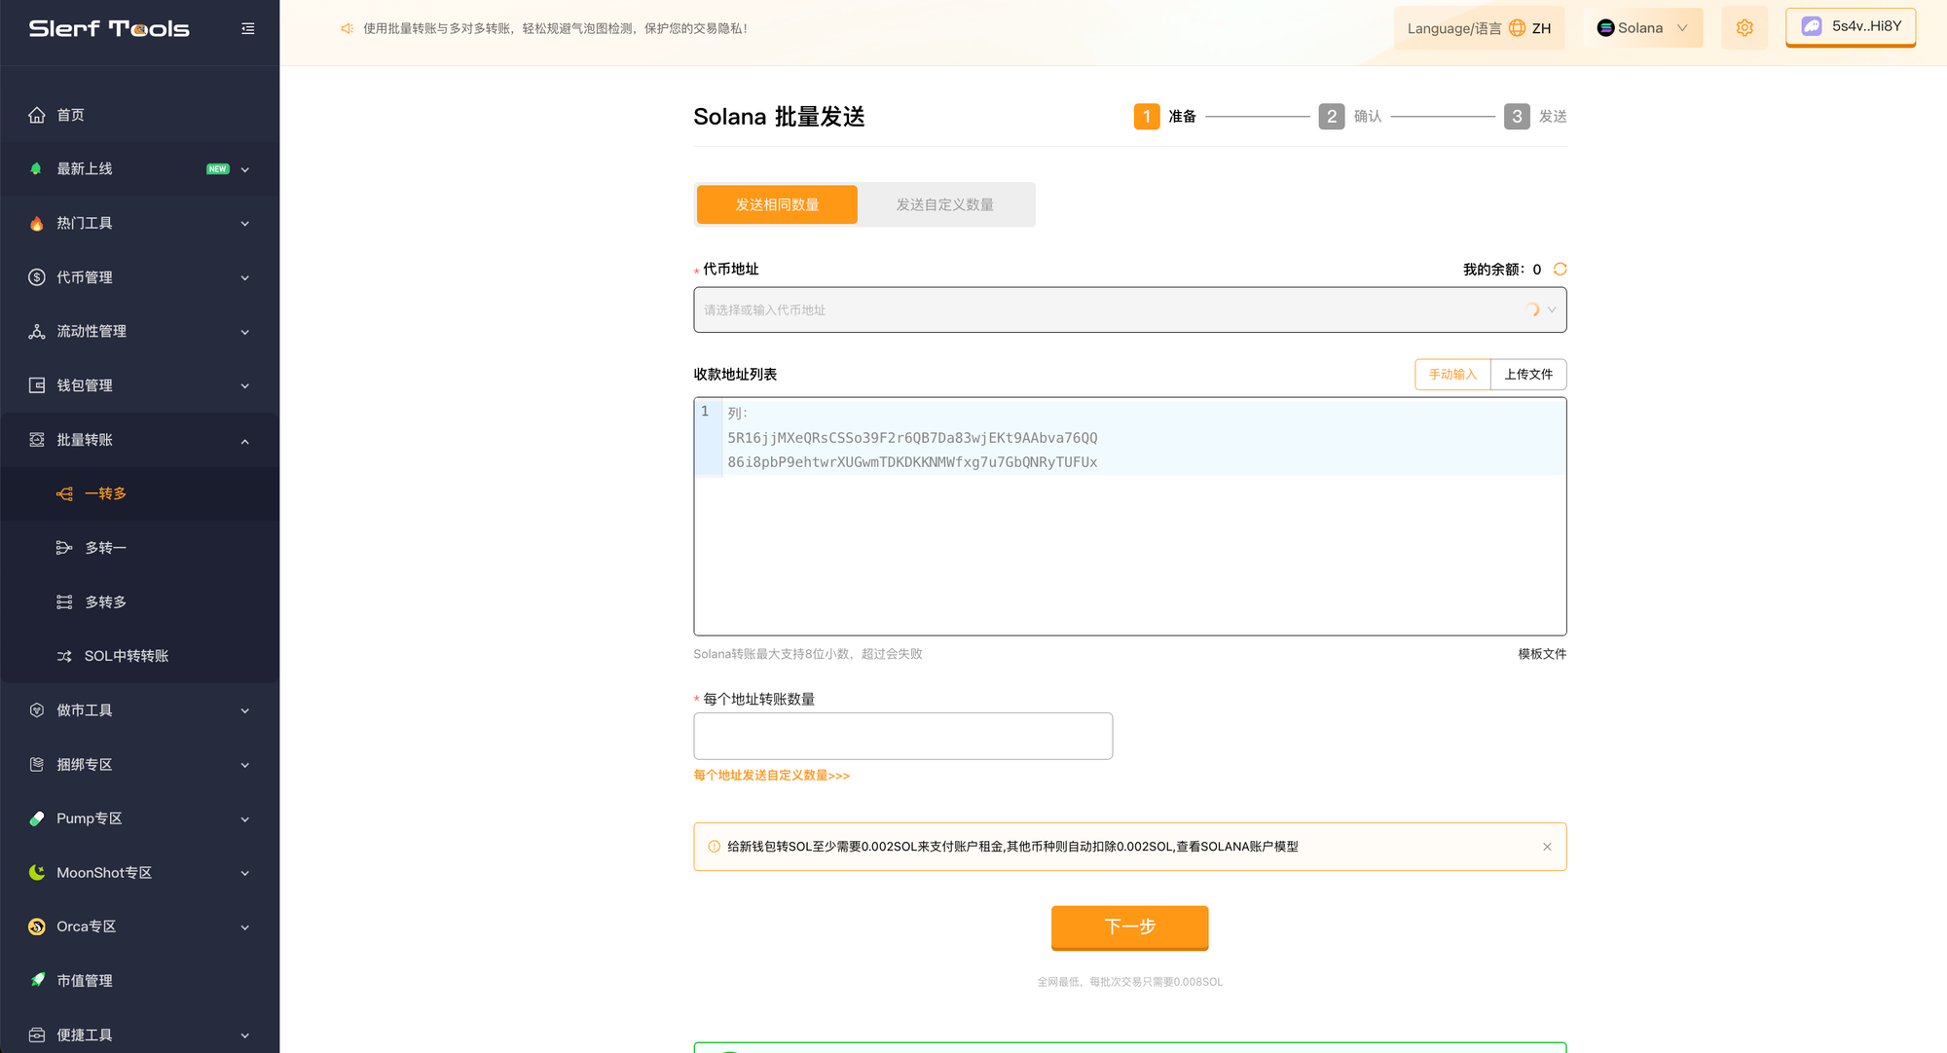
Task: Click the home icon 首页
Action: pyautogui.click(x=37, y=115)
